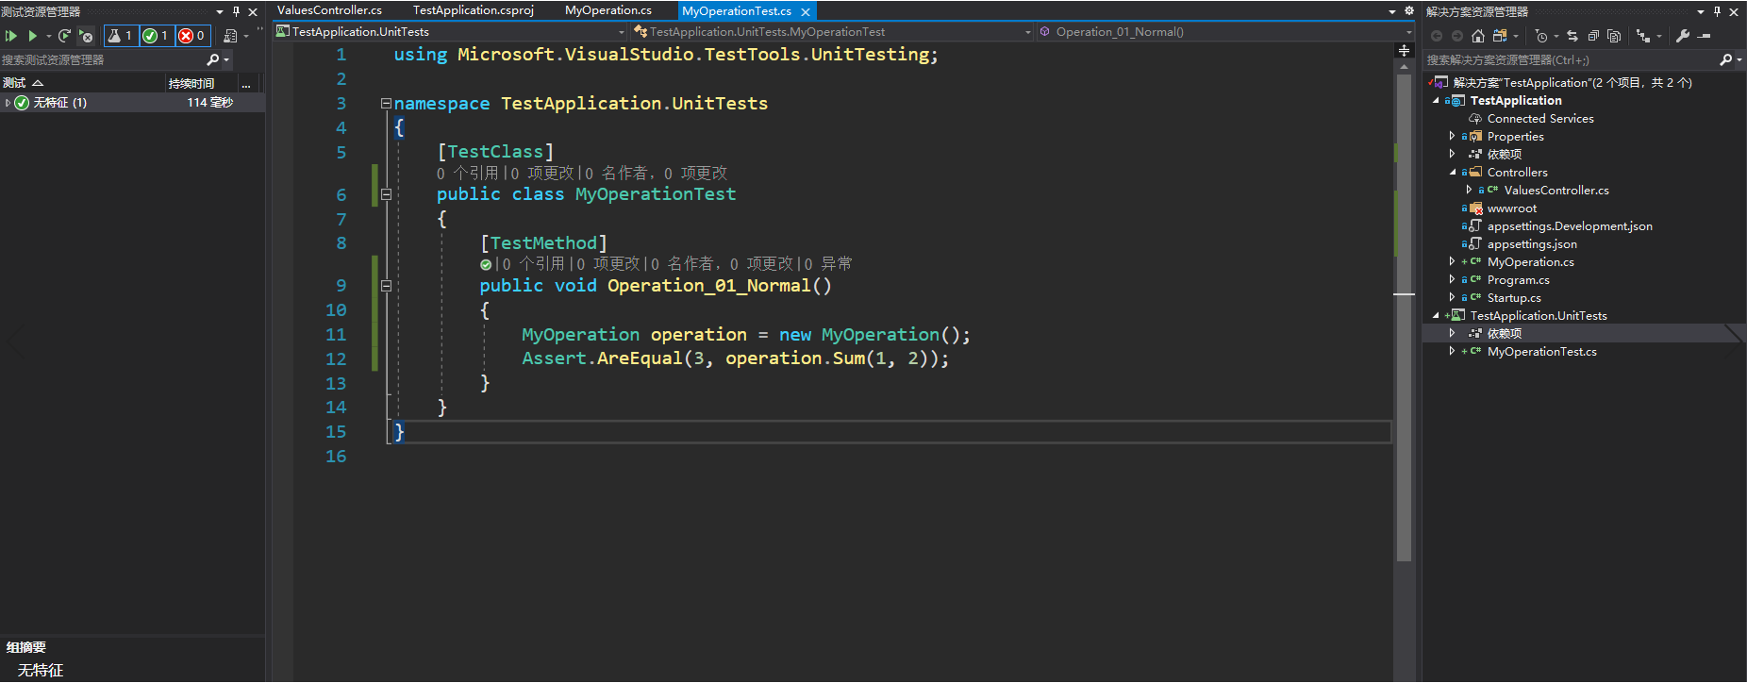Open pending changes filter icon
1747x683 pixels.
1540,36
